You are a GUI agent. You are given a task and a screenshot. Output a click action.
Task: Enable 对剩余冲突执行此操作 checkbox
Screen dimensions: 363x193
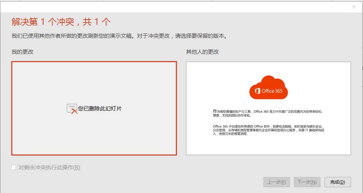pyautogui.click(x=14, y=167)
